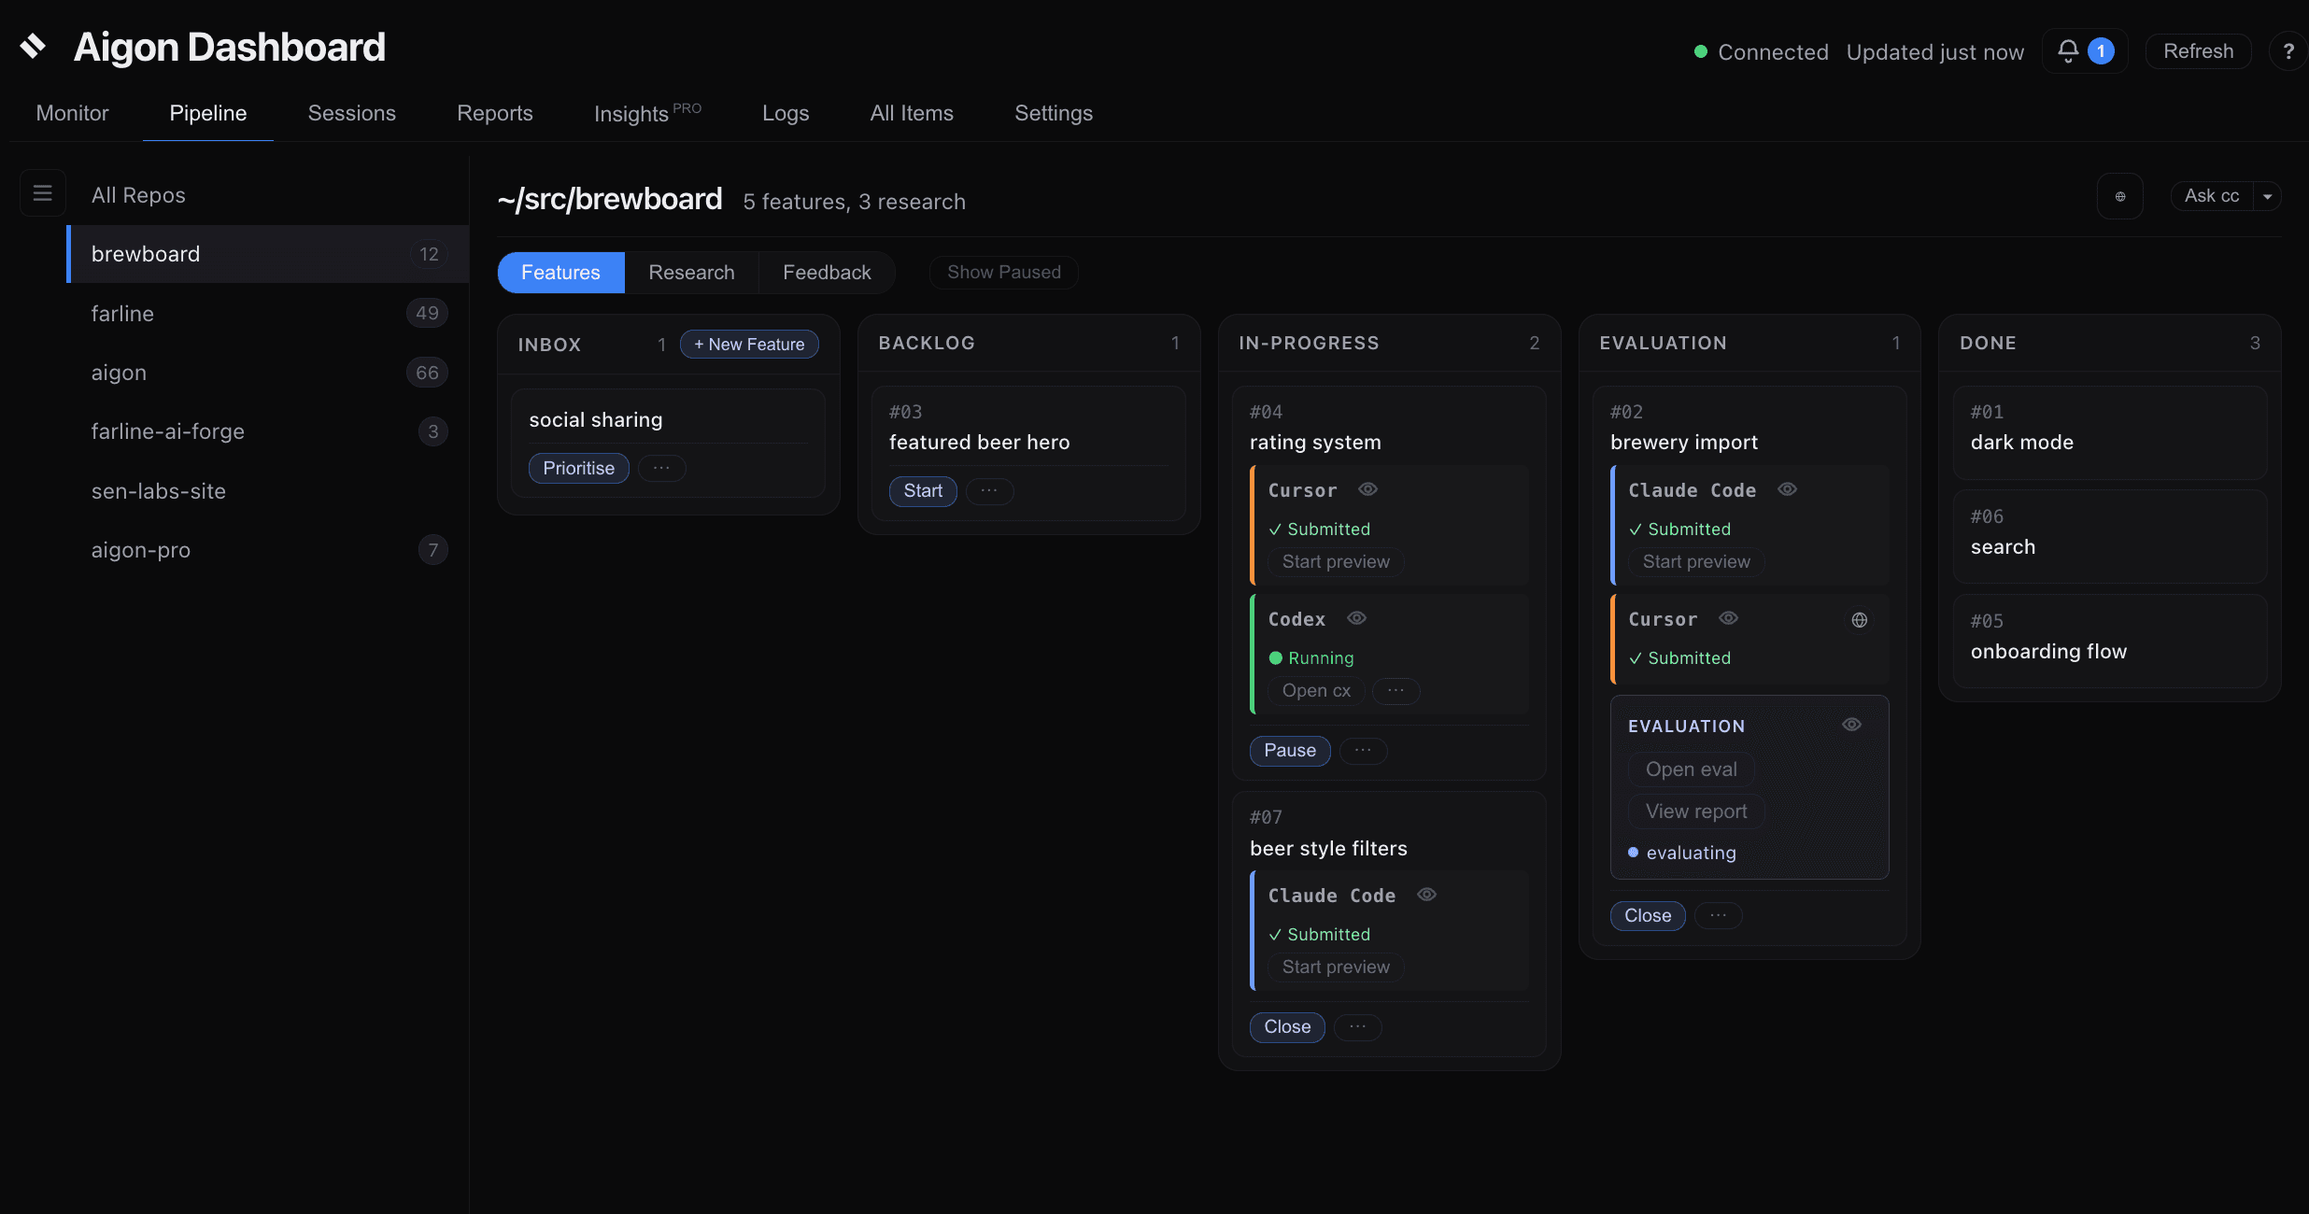2309x1214 pixels.
Task: Switch to the Feedback view
Action: click(827, 273)
